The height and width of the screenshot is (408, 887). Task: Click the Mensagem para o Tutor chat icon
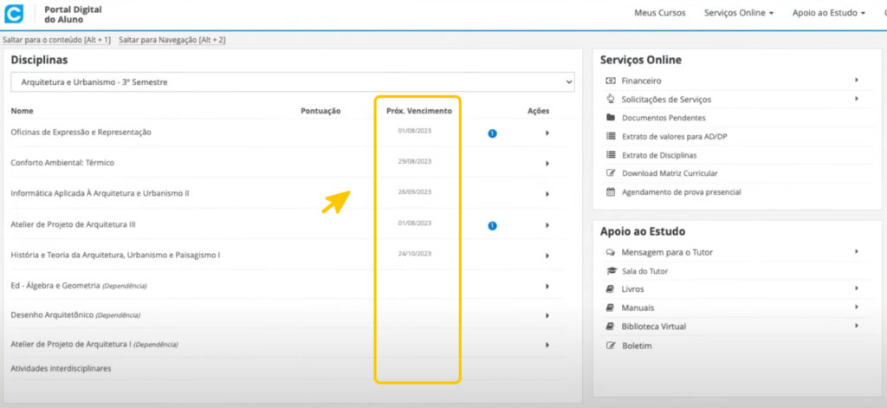click(x=611, y=252)
